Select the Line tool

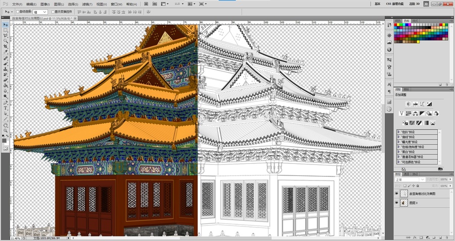pyautogui.click(x=6, y=119)
